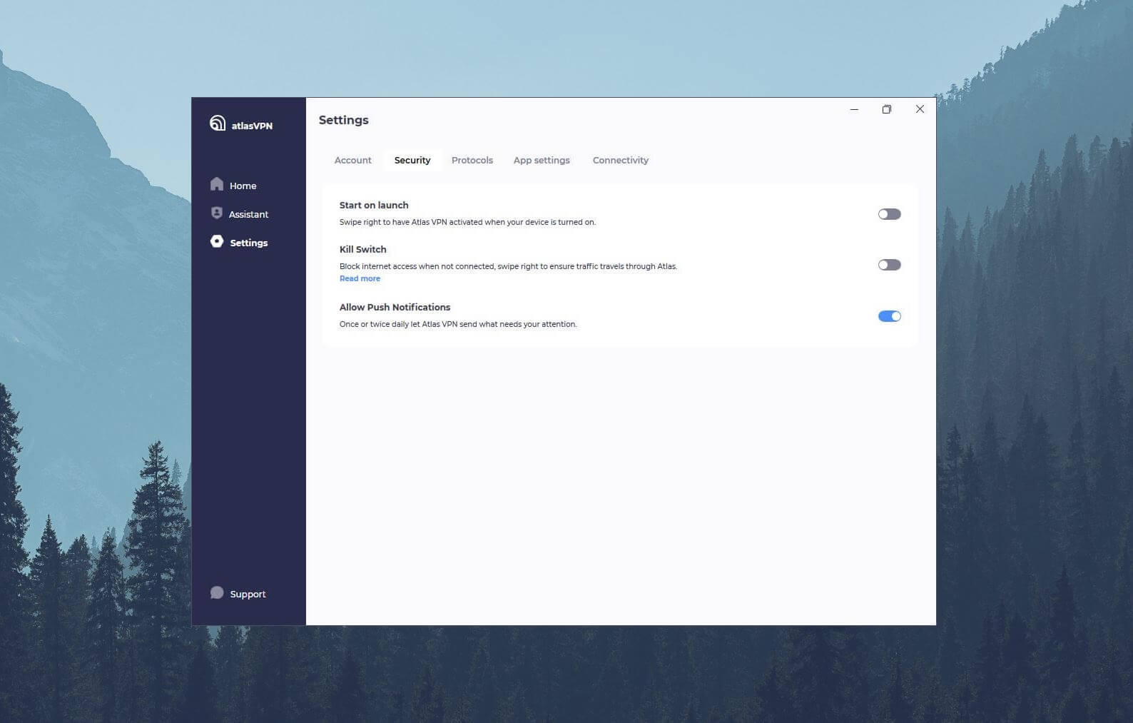Click the Settings label in sidebar
The image size is (1133, 723).
point(249,243)
